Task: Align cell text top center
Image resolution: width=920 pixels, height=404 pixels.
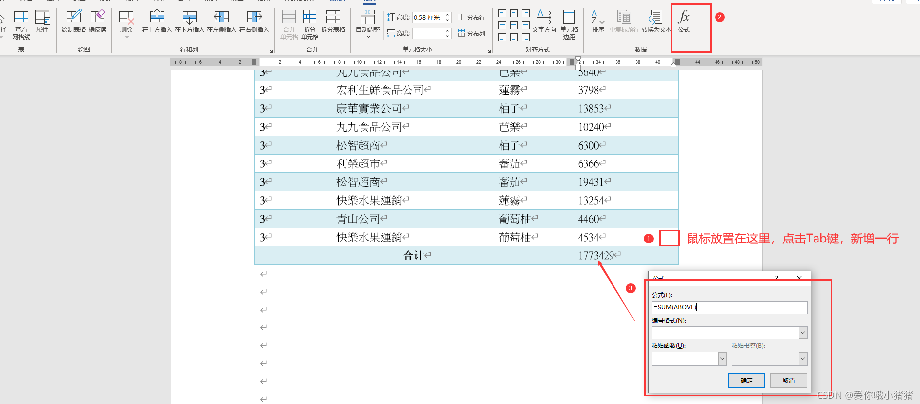Action: pos(514,13)
